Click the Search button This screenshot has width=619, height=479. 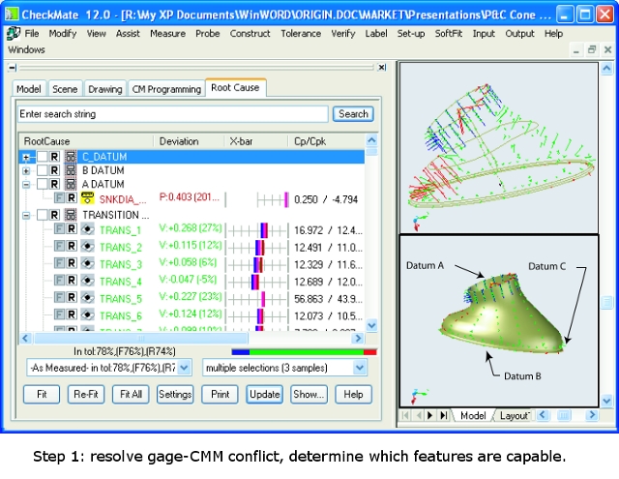[x=353, y=114]
